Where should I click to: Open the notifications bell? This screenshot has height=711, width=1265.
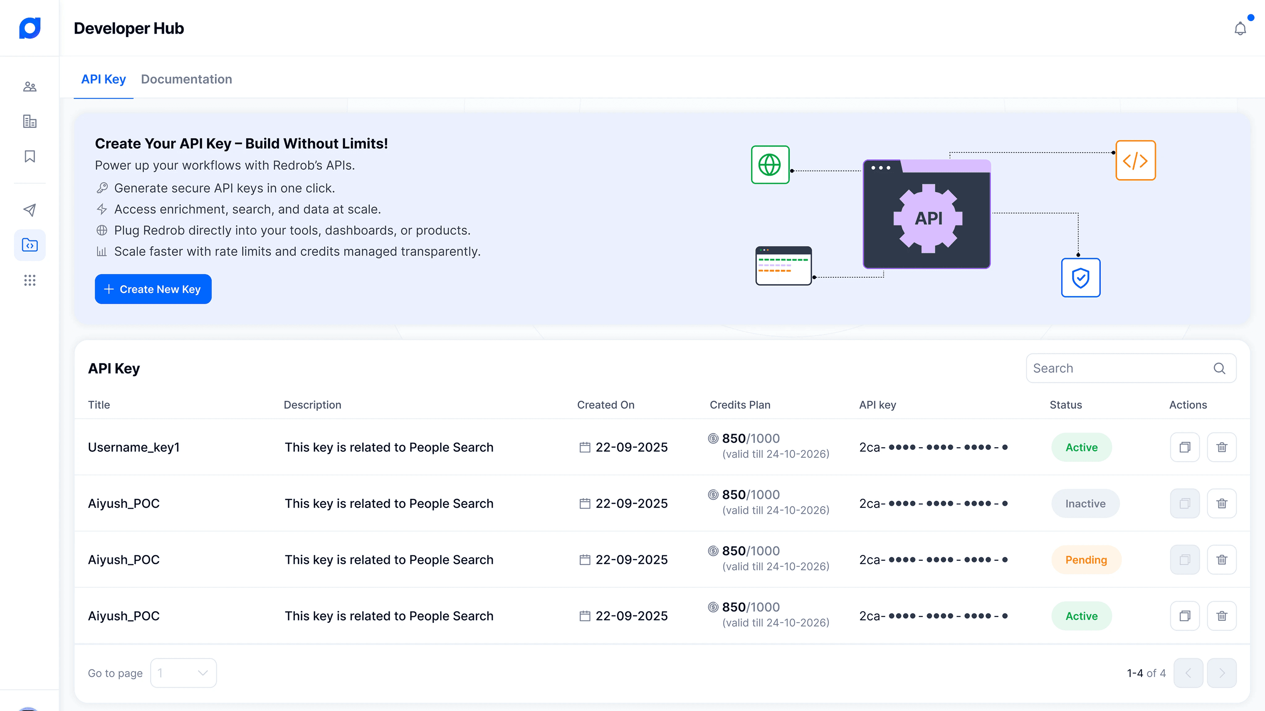pos(1240,28)
